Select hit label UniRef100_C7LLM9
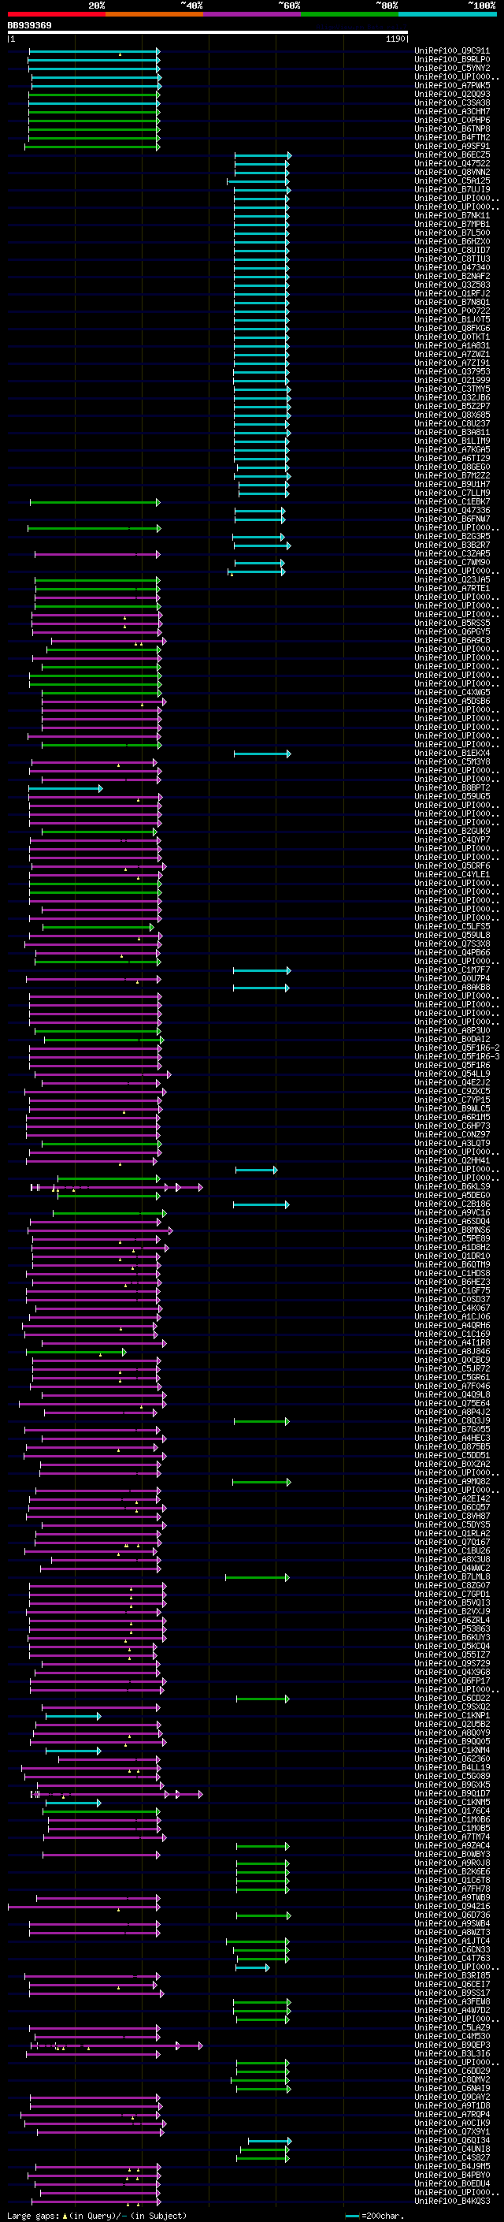 451,493
